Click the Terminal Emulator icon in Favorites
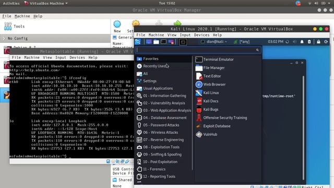This screenshot has height=188, width=334. click(199, 60)
